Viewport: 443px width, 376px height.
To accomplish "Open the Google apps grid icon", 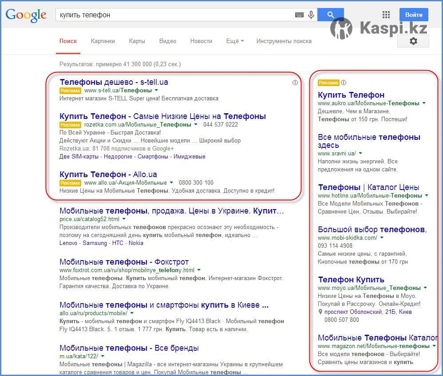I will [x=386, y=15].
